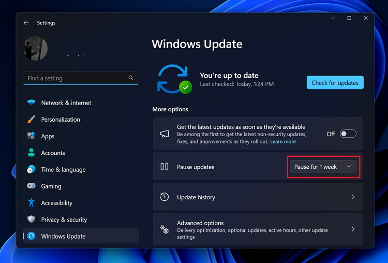Click the Update history label
388x263 pixels.
pyautogui.click(x=196, y=197)
